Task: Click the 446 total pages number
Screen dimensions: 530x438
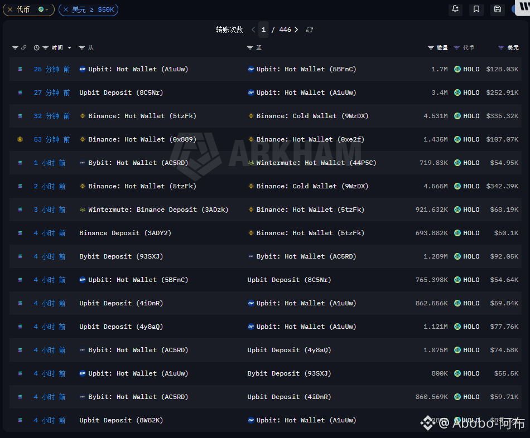Action: (x=285, y=30)
